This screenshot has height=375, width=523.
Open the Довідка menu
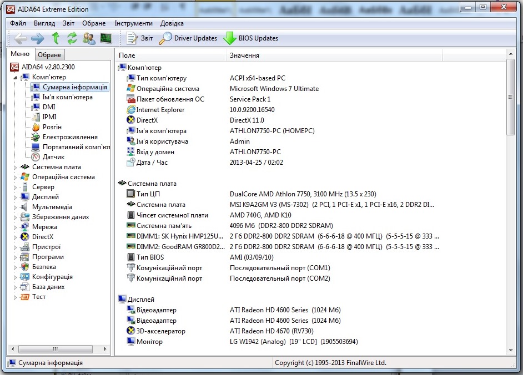click(172, 23)
